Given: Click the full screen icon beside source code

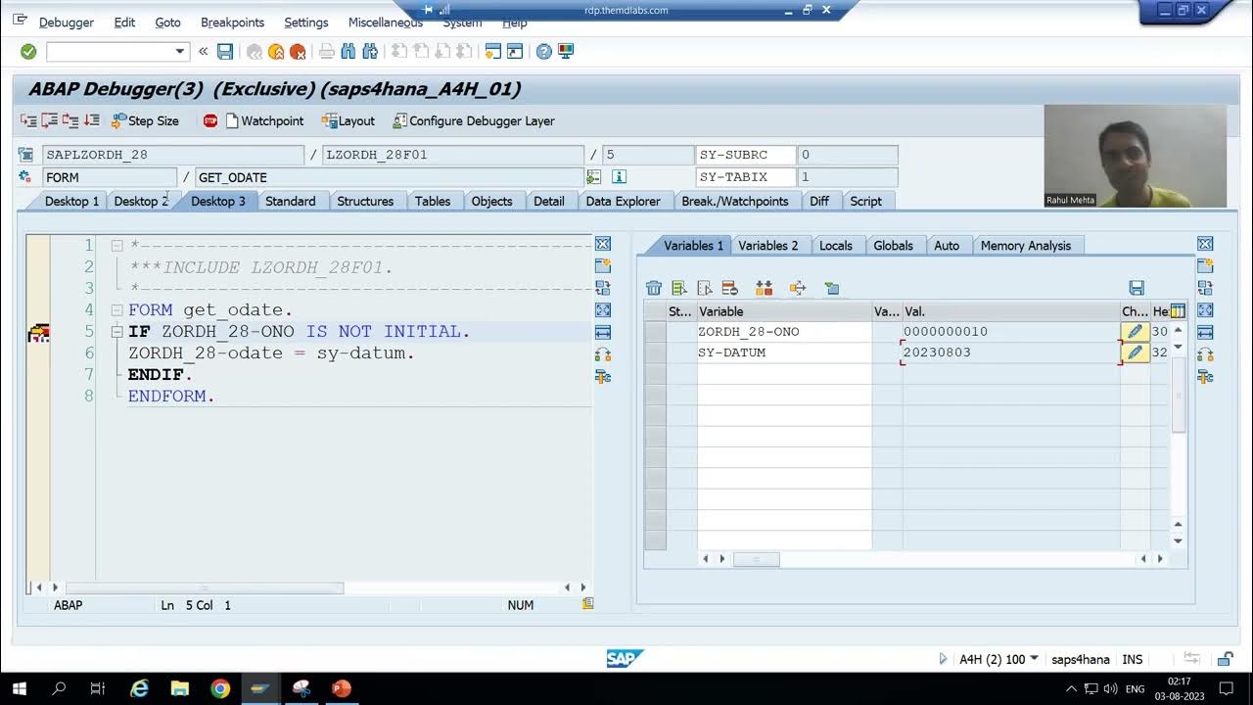Looking at the screenshot, I should (x=603, y=310).
